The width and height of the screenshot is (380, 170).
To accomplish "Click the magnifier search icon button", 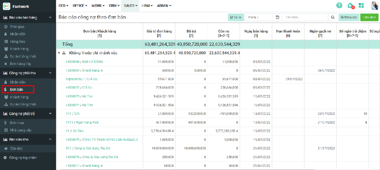I will coord(332,17).
